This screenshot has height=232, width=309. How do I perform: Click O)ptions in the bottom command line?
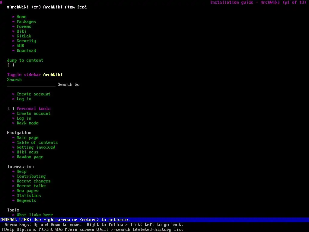[26, 230]
